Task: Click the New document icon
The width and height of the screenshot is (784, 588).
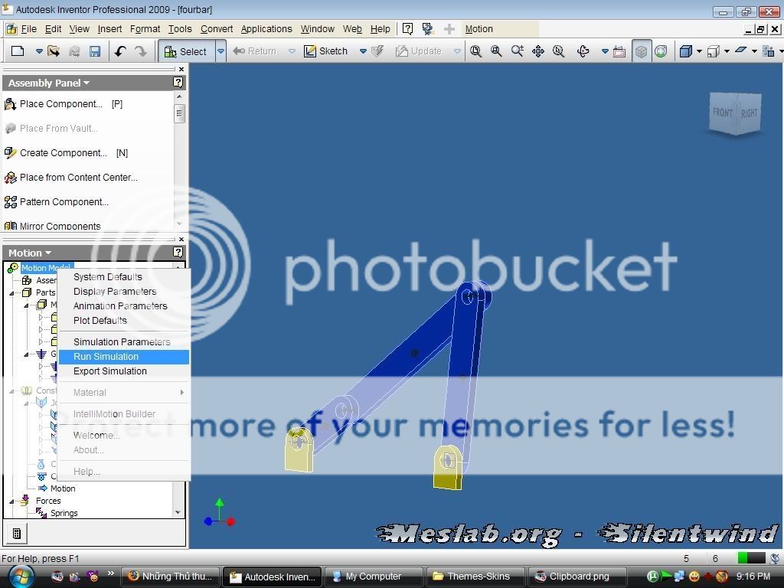Action: click(x=18, y=51)
